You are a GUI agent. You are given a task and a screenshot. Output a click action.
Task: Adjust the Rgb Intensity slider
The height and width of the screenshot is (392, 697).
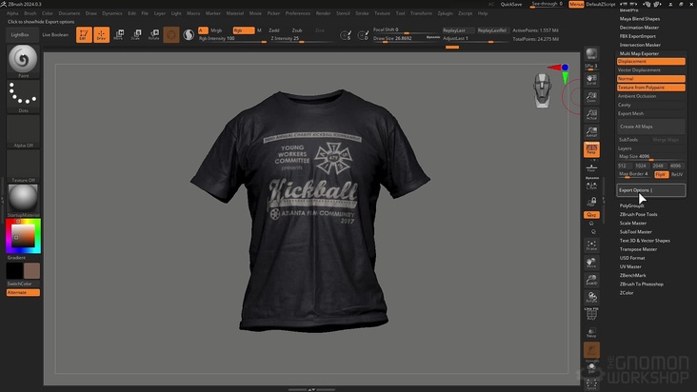point(232,39)
